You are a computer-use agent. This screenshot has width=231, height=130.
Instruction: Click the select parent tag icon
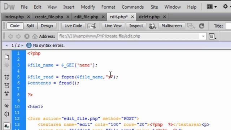coord(6,106)
